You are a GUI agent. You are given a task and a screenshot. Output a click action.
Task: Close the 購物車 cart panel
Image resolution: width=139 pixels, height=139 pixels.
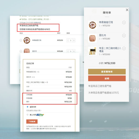127,10
